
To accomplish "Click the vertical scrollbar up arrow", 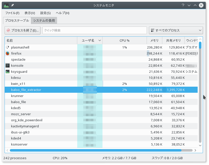I will [200, 39].
